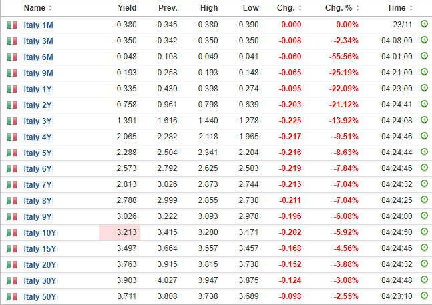
Task: Sort table by Time column
Action: (x=399, y=7)
